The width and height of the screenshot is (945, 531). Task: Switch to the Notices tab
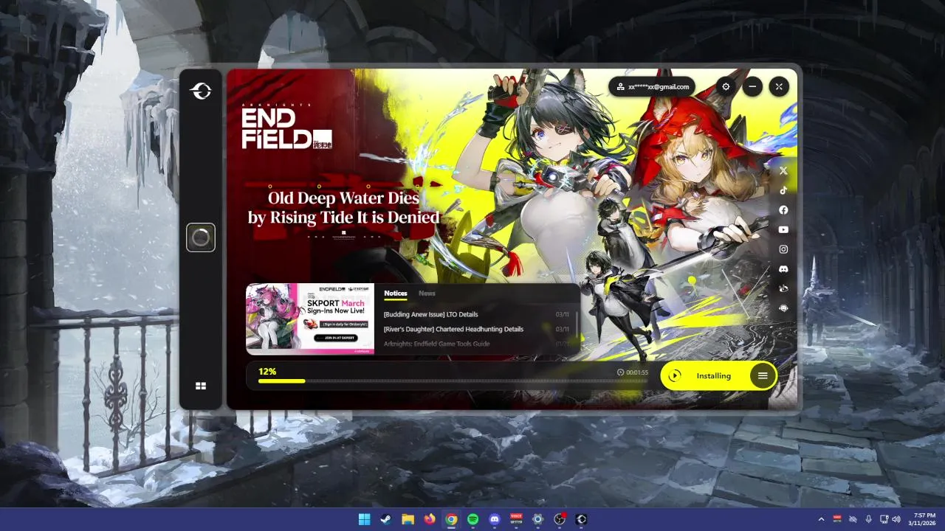pyautogui.click(x=396, y=294)
